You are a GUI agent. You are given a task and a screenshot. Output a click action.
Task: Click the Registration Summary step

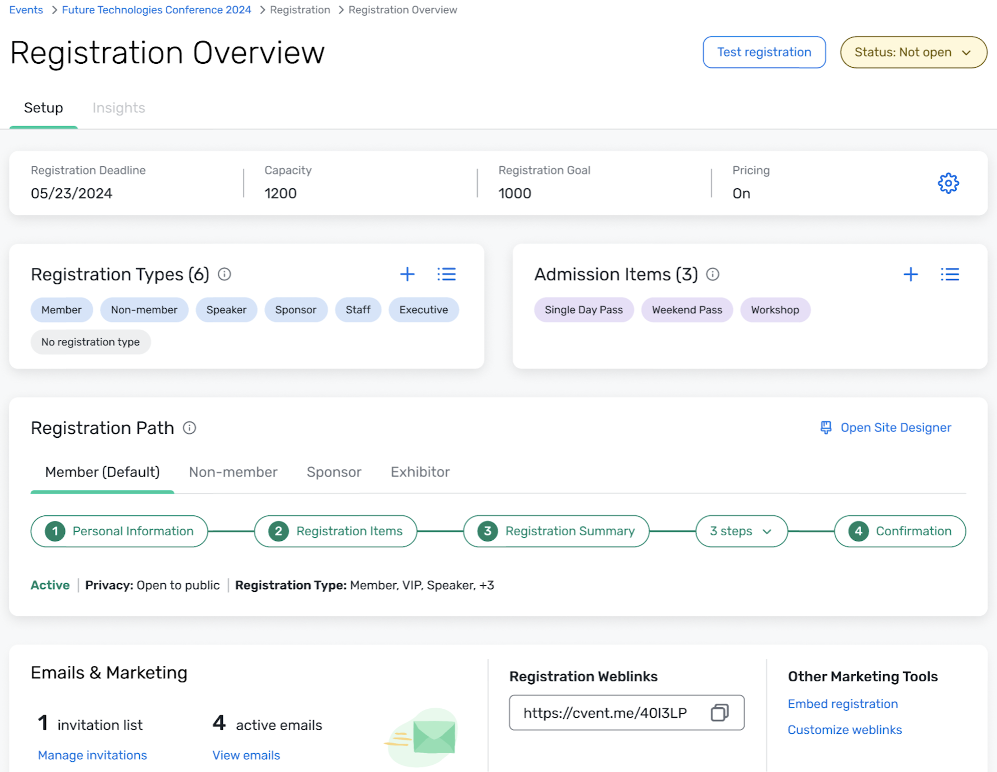pyautogui.click(x=556, y=531)
